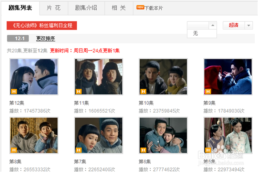This screenshot has width=258, height=172.
Task: Click the H badge on episode 10 thumbnail
Action: click(143, 91)
